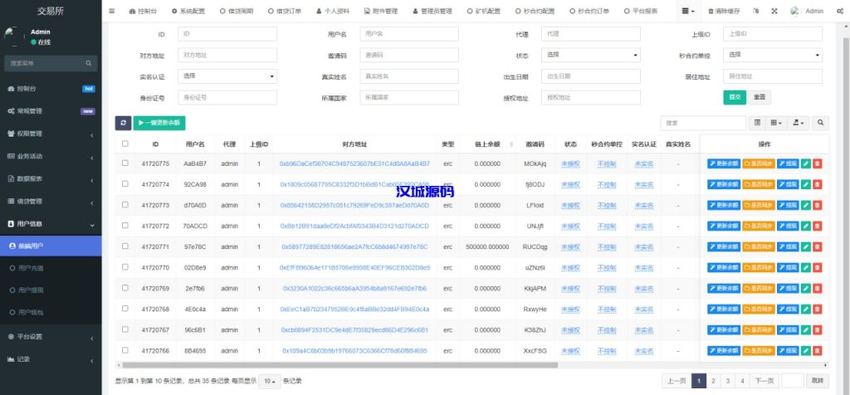Click the table view toggle icon

click(757, 123)
